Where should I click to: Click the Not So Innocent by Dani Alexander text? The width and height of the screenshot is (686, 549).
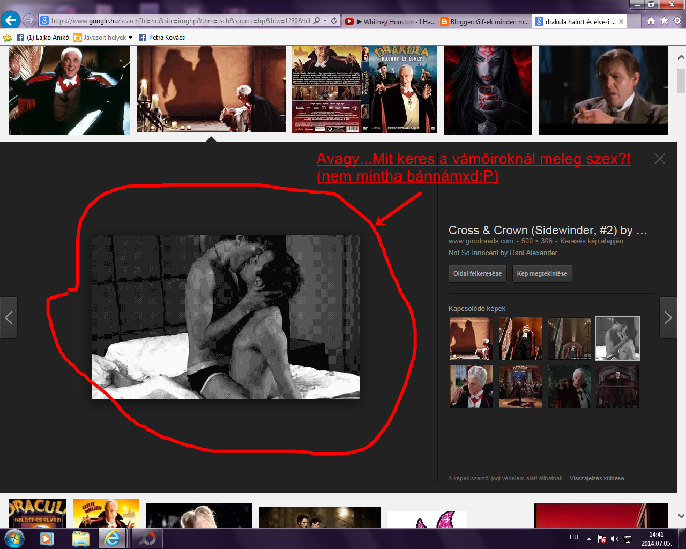pos(503,253)
